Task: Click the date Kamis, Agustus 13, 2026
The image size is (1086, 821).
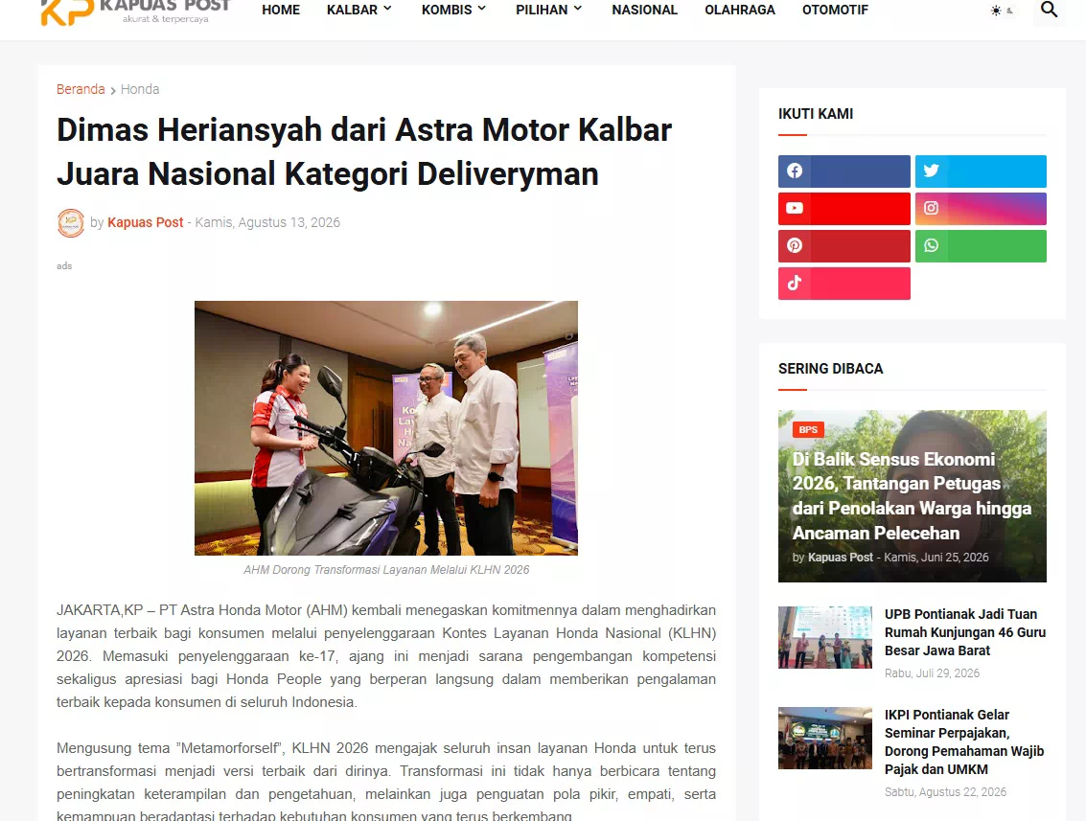Action: pos(267,222)
